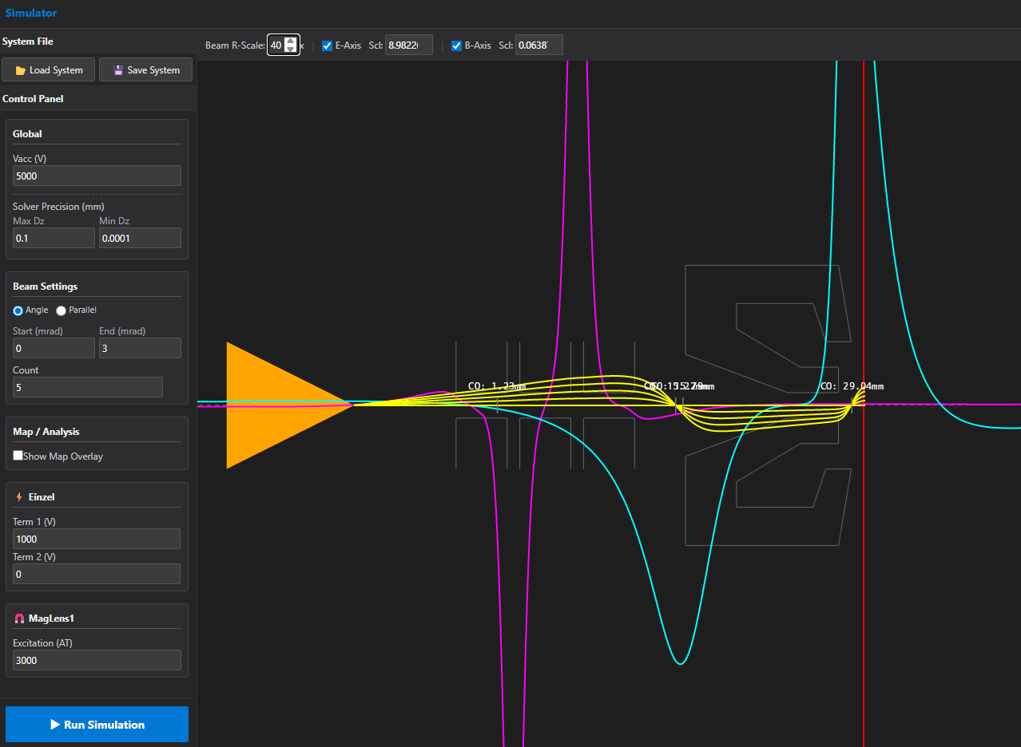
Task: Click the E-Axis Scl value field
Action: (408, 45)
